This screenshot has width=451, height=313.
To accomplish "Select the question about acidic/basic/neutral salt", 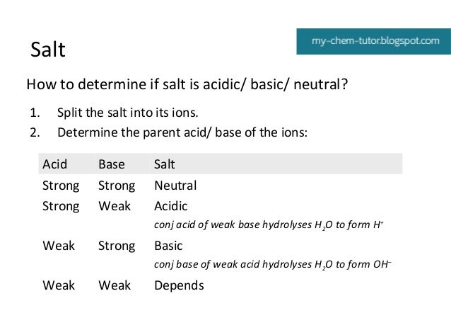I will coord(187,84).
